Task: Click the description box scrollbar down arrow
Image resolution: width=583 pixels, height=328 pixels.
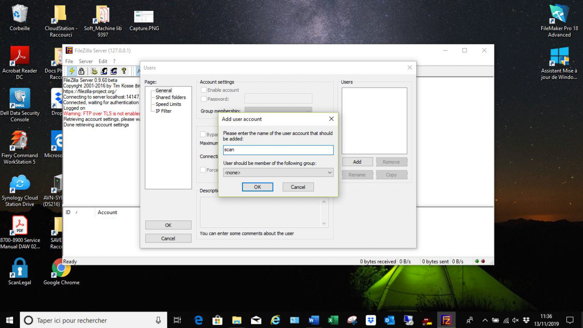Action: 324,223
